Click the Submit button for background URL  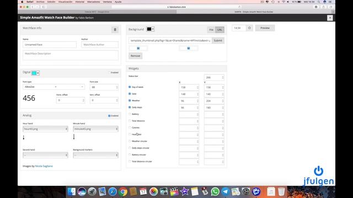tap(218, 41)
